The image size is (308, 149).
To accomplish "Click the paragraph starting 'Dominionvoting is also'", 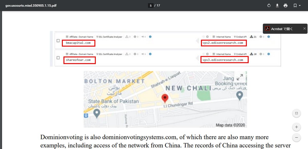I will [x=166, y=141].
